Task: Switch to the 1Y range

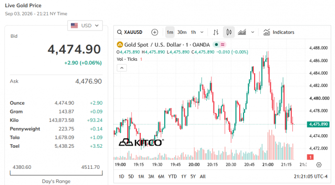Action: [x=183, y=176]
